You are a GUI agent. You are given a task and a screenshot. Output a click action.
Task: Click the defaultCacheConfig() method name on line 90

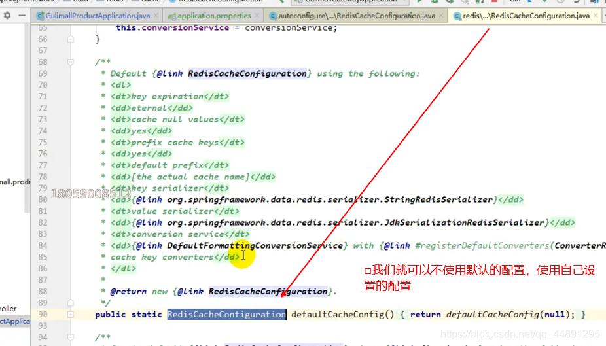click(342, 315)
